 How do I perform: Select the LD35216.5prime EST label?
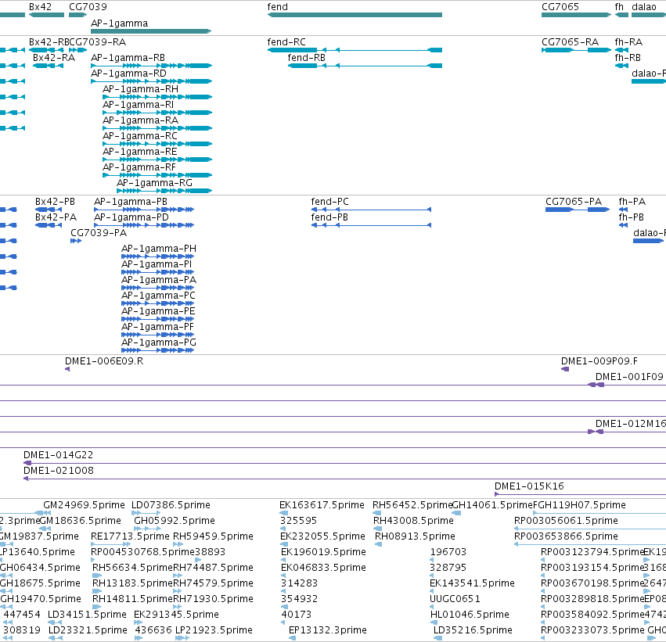473,630
